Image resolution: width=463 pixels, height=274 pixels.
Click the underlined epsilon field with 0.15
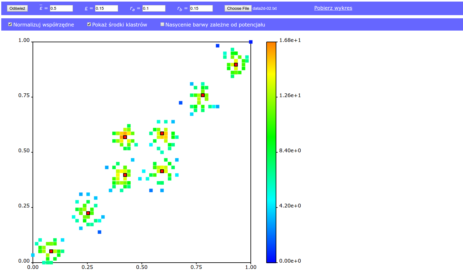(106, 9)
